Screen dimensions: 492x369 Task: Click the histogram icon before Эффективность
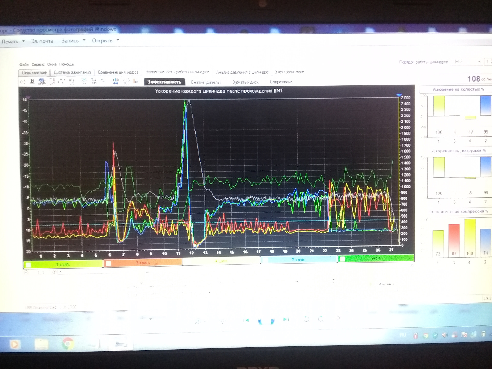[x=135, y=81]
